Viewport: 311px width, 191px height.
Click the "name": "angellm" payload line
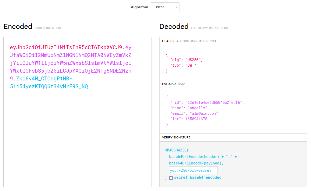(x=189, y=108)
